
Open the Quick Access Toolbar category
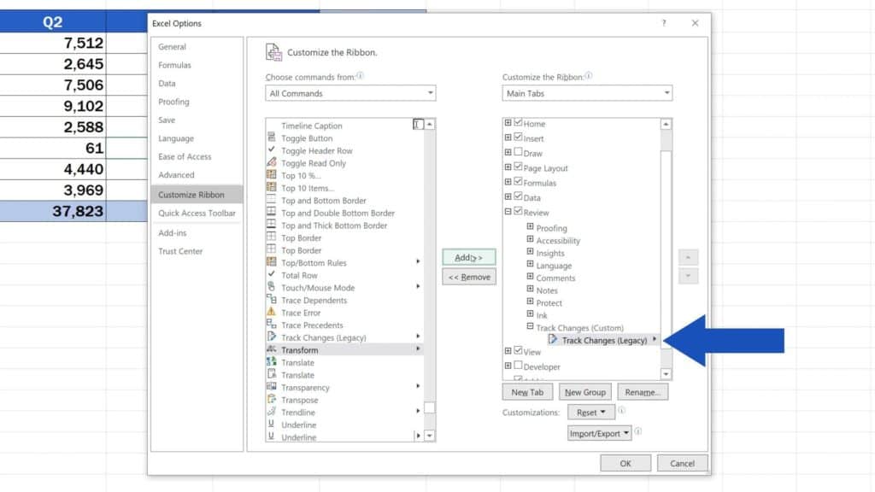(197, 213)
